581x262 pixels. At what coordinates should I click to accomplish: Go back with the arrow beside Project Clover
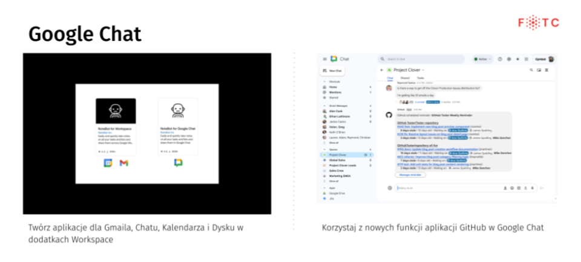[x=382, y=70]
